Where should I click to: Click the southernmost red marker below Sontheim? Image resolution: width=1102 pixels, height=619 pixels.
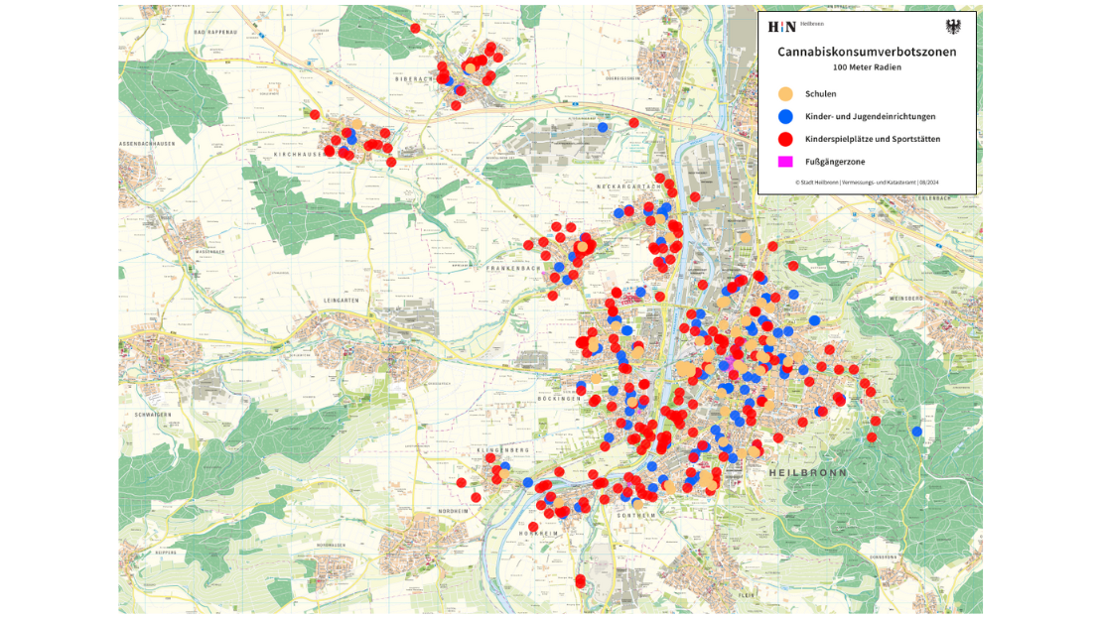coord(580,581)
